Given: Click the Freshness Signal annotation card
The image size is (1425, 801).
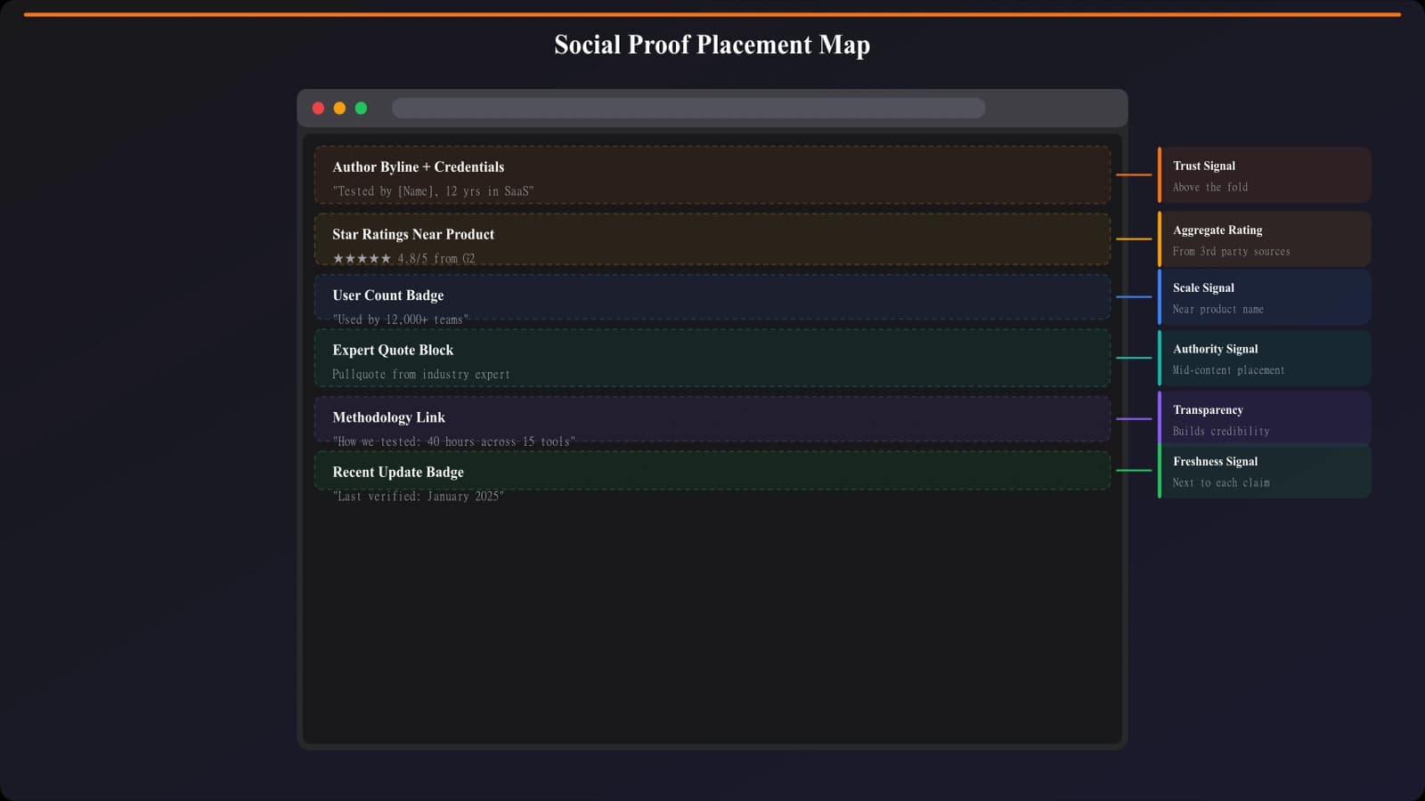Looking at the screenshot, I should coord(1264,472).
